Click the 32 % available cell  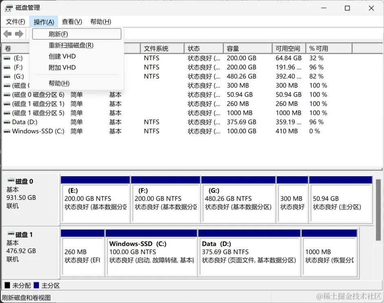[316, 58]
